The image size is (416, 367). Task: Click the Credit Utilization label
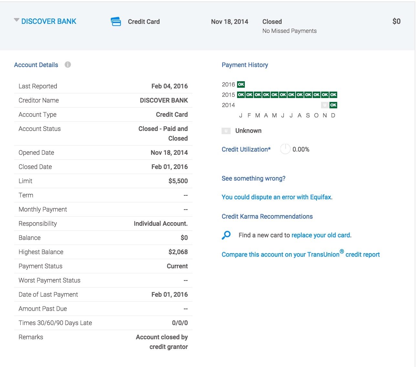pyautogui.click(x=246, y=149)
